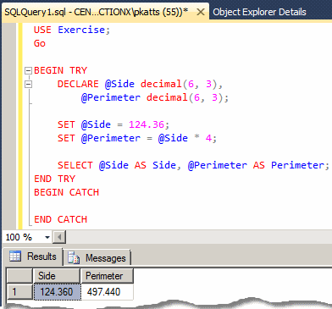Collapse the DECLARE statement block
This screenshot has width=332, height=309.
tap(28, 84)
